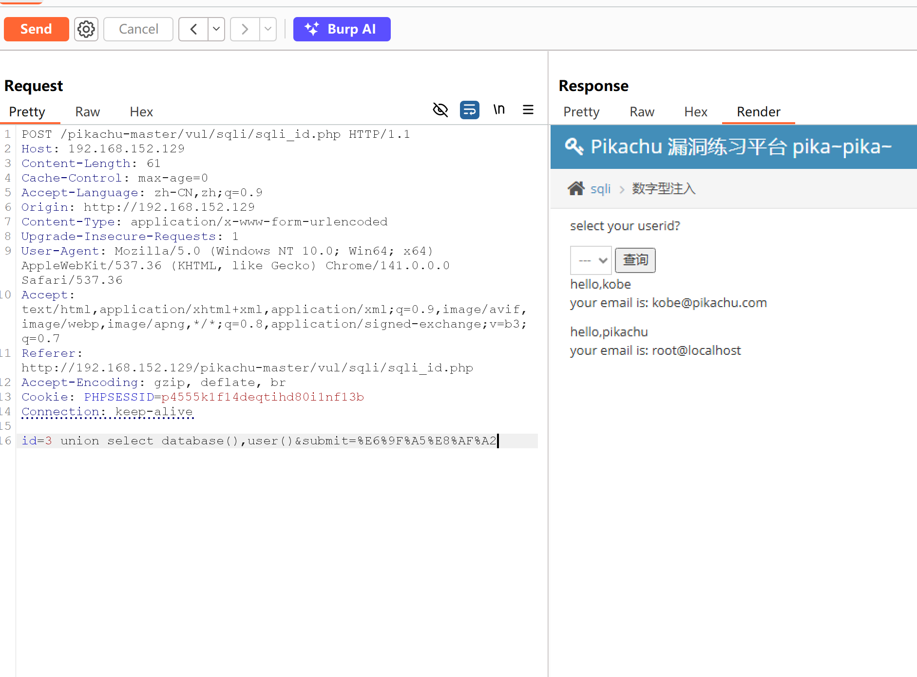Click the 'hello,kobe' response text
The image size is (917, 677).
click(x=600, y=284)
